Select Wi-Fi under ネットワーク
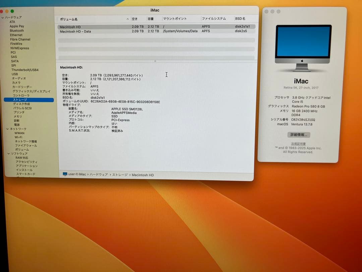The height and width of the screenshot is (272, 362). coord(18,137)
